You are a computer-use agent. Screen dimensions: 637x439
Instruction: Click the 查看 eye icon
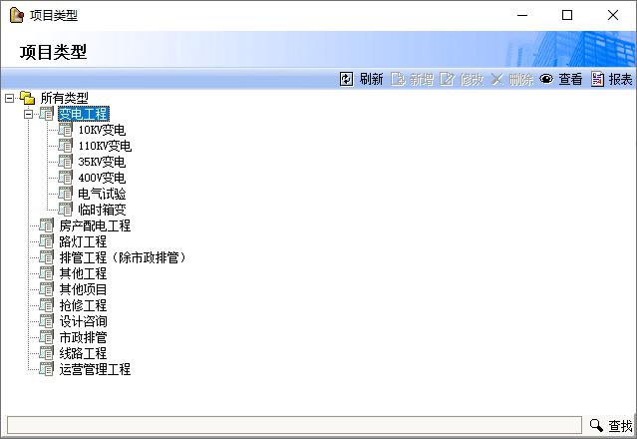pyautogui.click(x=546, y=79)
